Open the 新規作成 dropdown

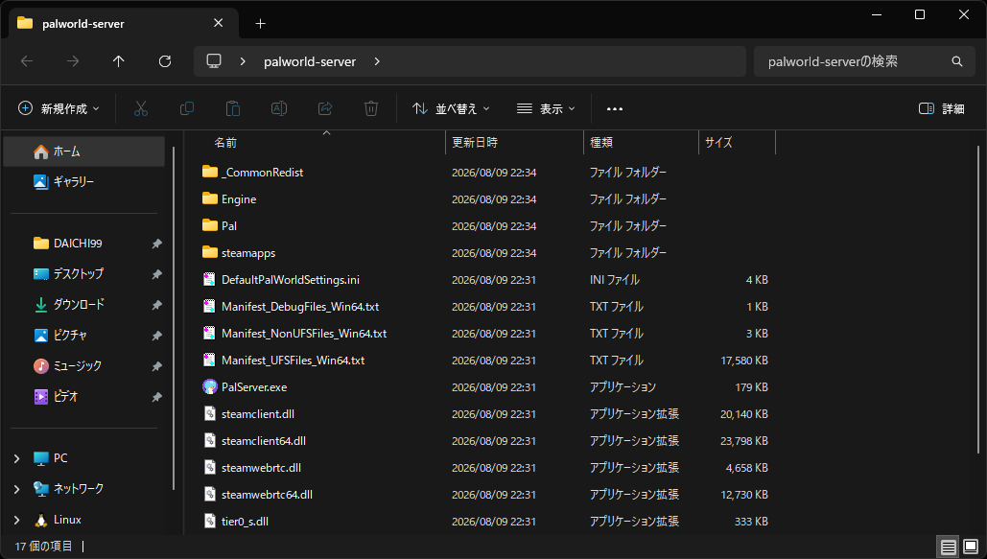point(59,109)
